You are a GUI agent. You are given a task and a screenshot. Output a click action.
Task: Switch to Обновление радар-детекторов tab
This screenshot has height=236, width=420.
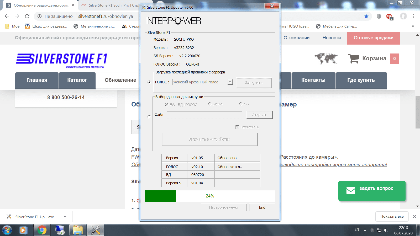[41, 5]
